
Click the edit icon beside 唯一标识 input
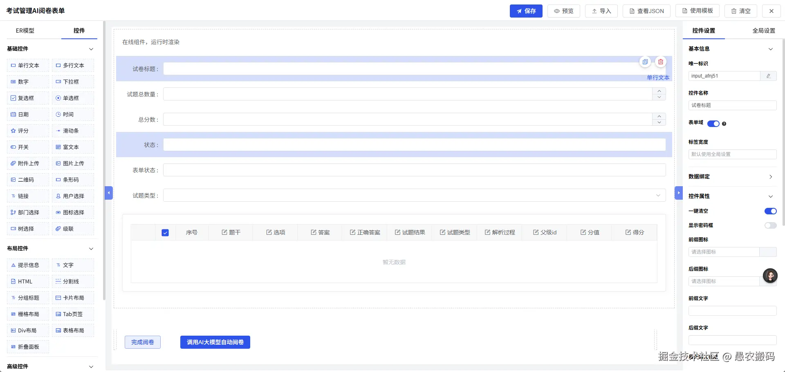[x=768, y=76]
